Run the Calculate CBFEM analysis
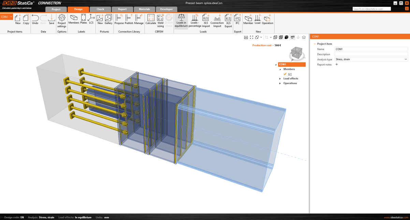The width and height of the screenshot is (410, 220). pyautogui.click(x=150, y=19)
